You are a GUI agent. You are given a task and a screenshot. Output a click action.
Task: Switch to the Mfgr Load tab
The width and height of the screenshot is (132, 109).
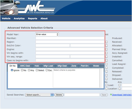click(x=48, y=66)
